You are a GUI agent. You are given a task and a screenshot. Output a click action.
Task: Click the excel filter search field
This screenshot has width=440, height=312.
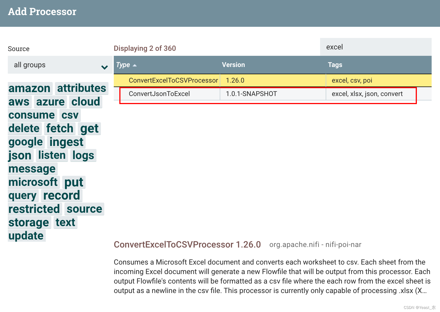point(375,47)
